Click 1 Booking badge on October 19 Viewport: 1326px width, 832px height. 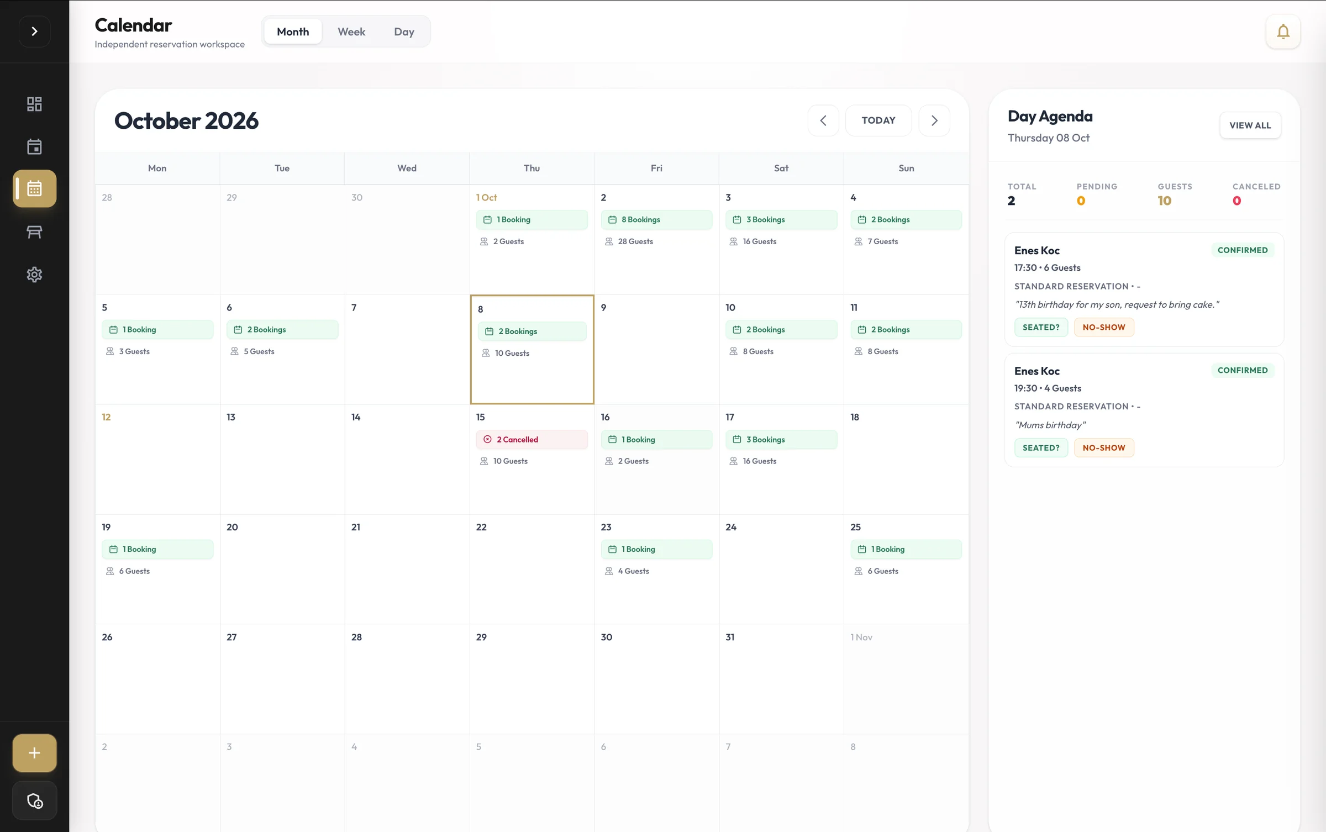click(x=157, y=549)
